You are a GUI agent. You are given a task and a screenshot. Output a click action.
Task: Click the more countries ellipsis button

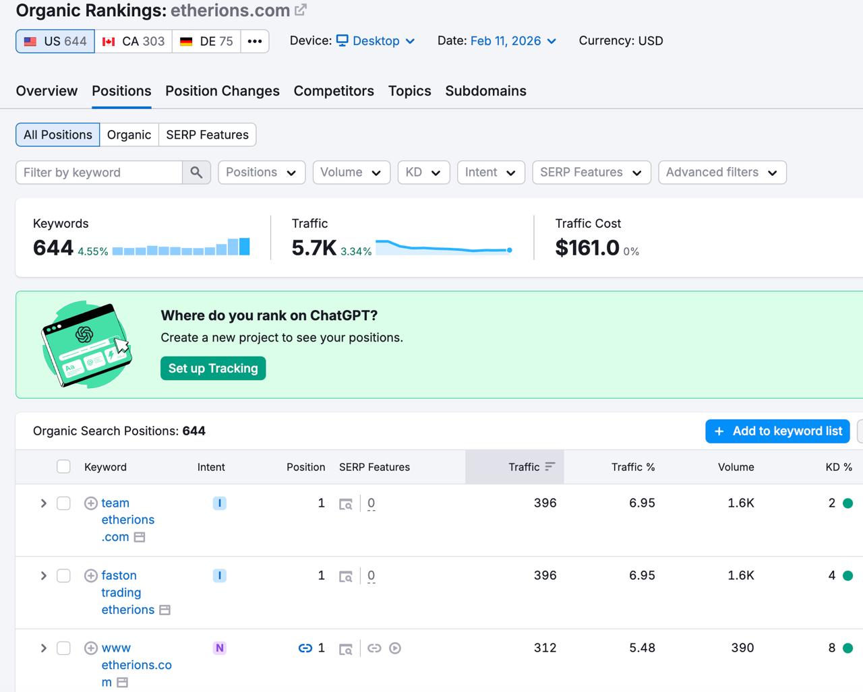tap(254, 41)
